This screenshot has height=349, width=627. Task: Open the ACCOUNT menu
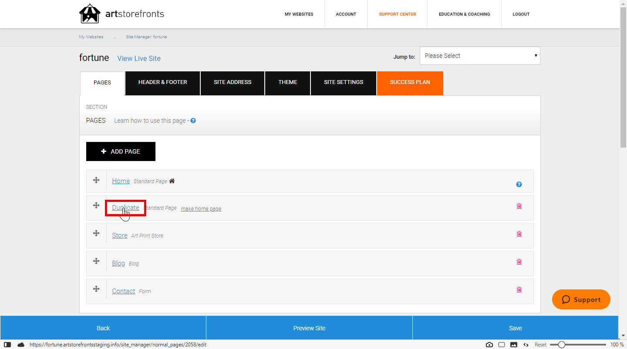tap(346, 14)
